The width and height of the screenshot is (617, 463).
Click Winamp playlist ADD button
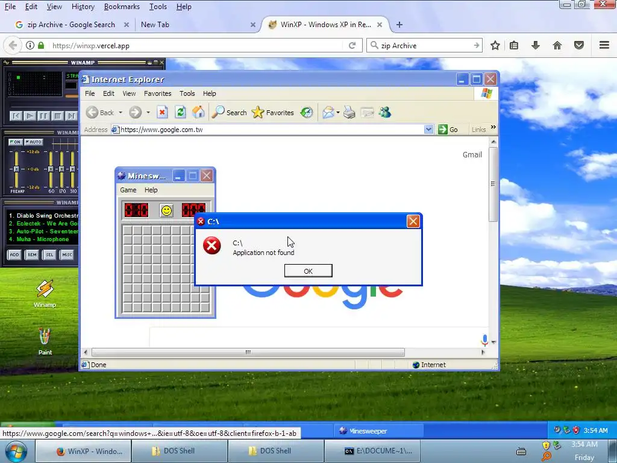click(x=14, y=255)
